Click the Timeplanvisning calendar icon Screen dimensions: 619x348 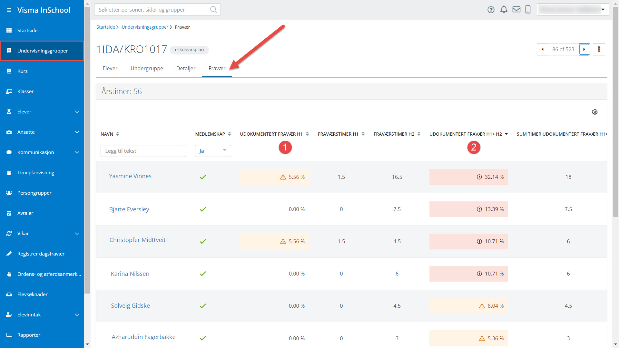9,173
